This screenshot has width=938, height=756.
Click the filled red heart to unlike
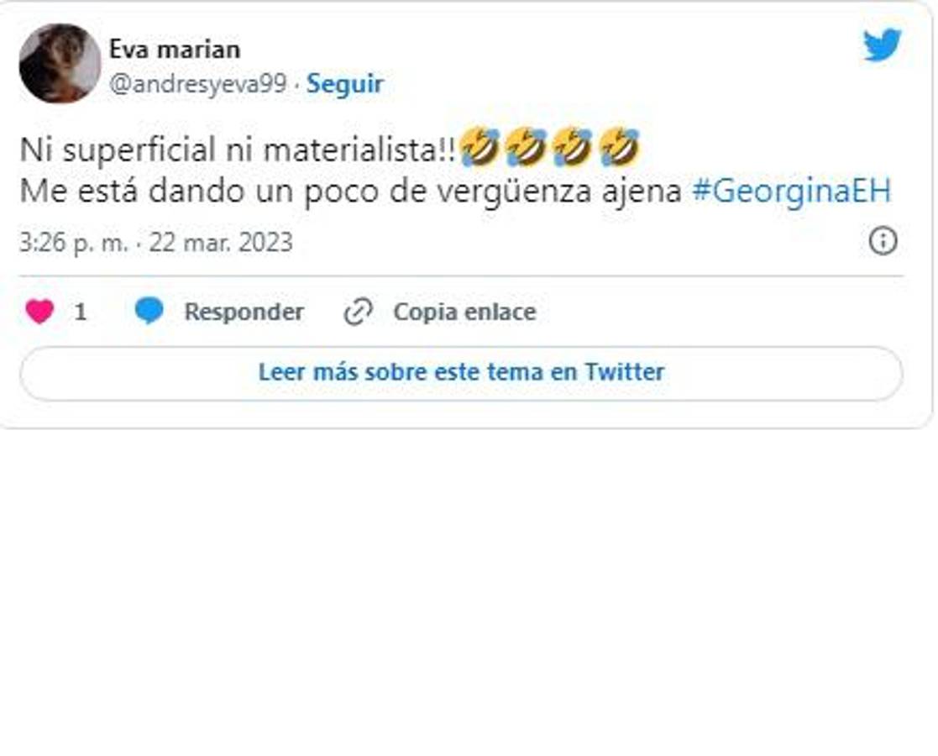pos(39,311)
